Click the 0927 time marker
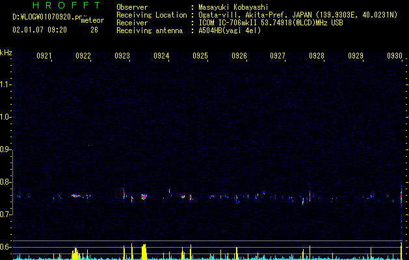Image resolution: width=409 pixels, height=260 pixels. click(278, 55)
